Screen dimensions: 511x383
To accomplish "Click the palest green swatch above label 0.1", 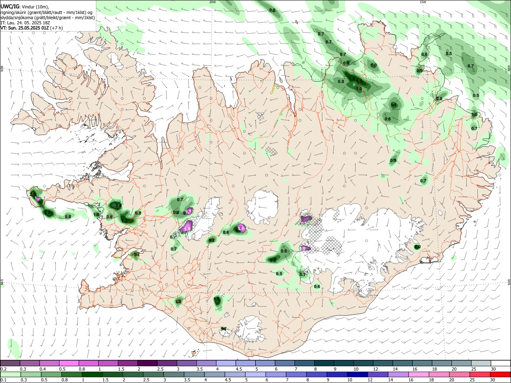I will (x=10, y=374).
